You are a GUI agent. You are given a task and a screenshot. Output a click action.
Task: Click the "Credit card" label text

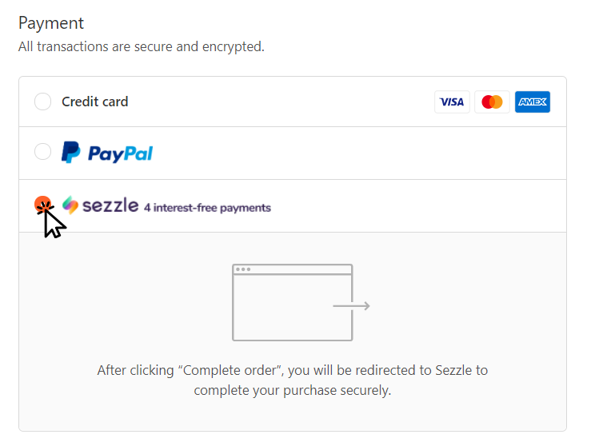(x=94, y=102)
